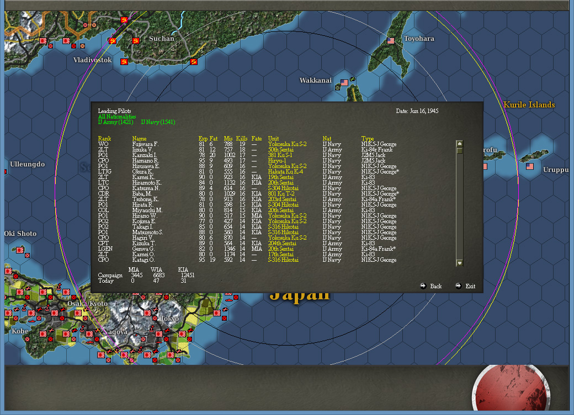The height and width of the screenshot is (415, 574).
Task: Select the Soviet flag base beside Suchan
Action: (x=135, y=41)
